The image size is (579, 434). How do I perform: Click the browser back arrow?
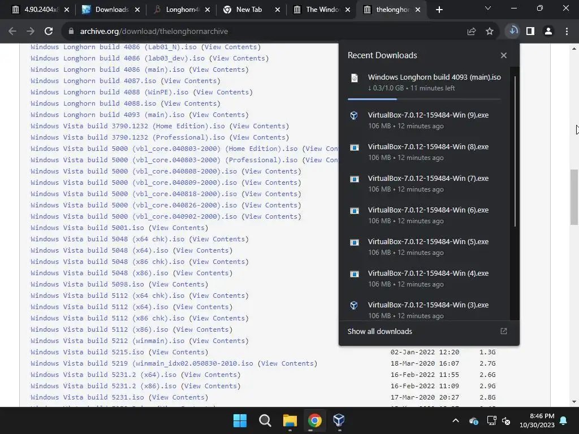(12, 32)
